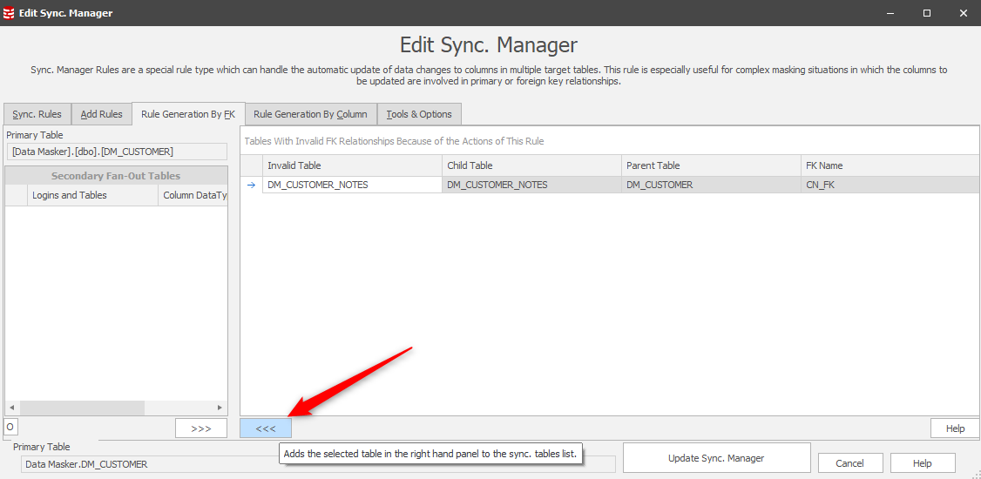
Task: Click the blue row indicator arrow
Action: tap(251, 185)
